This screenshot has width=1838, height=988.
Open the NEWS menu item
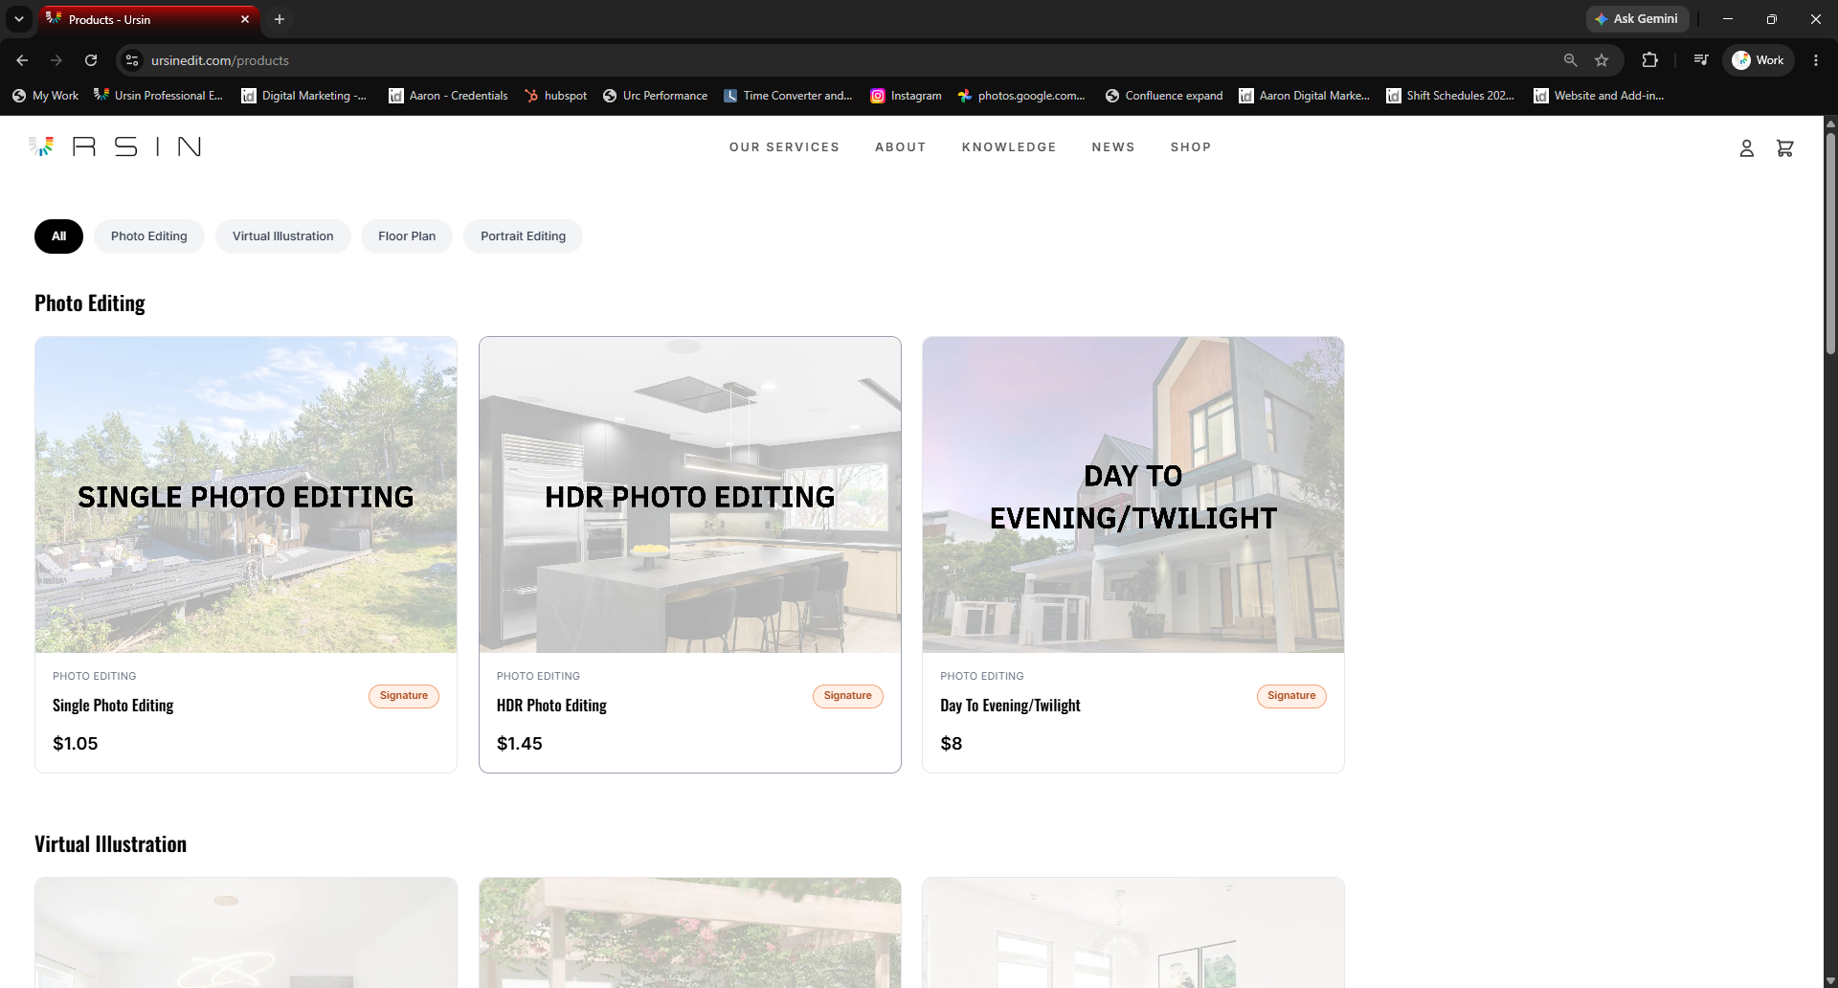[1113, 147]
